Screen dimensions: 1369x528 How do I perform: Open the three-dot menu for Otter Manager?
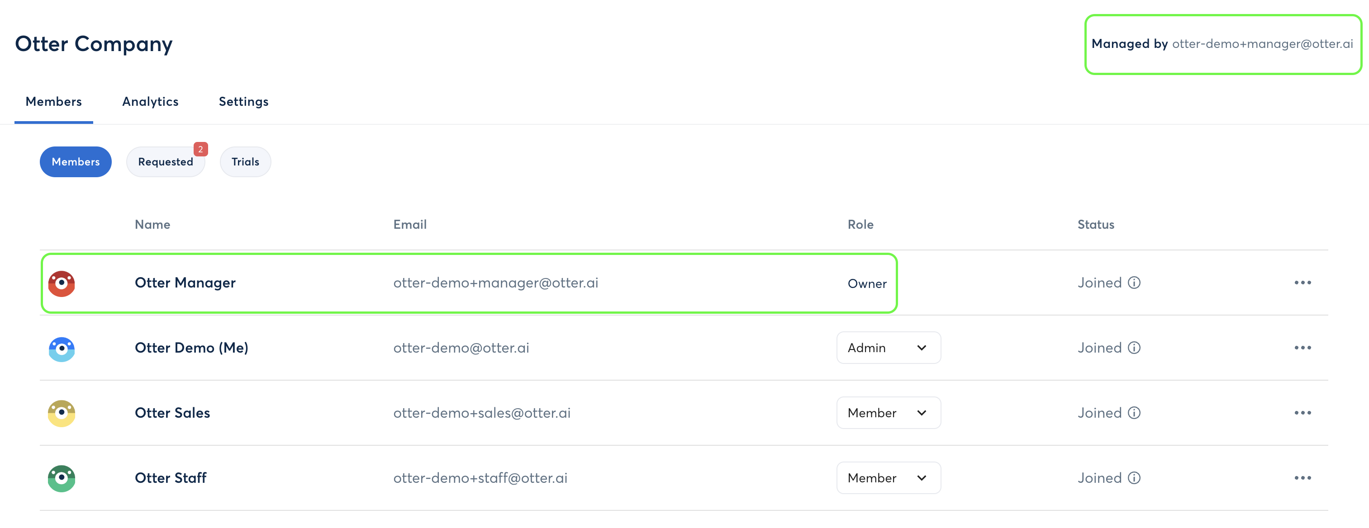click(1302, 283)
